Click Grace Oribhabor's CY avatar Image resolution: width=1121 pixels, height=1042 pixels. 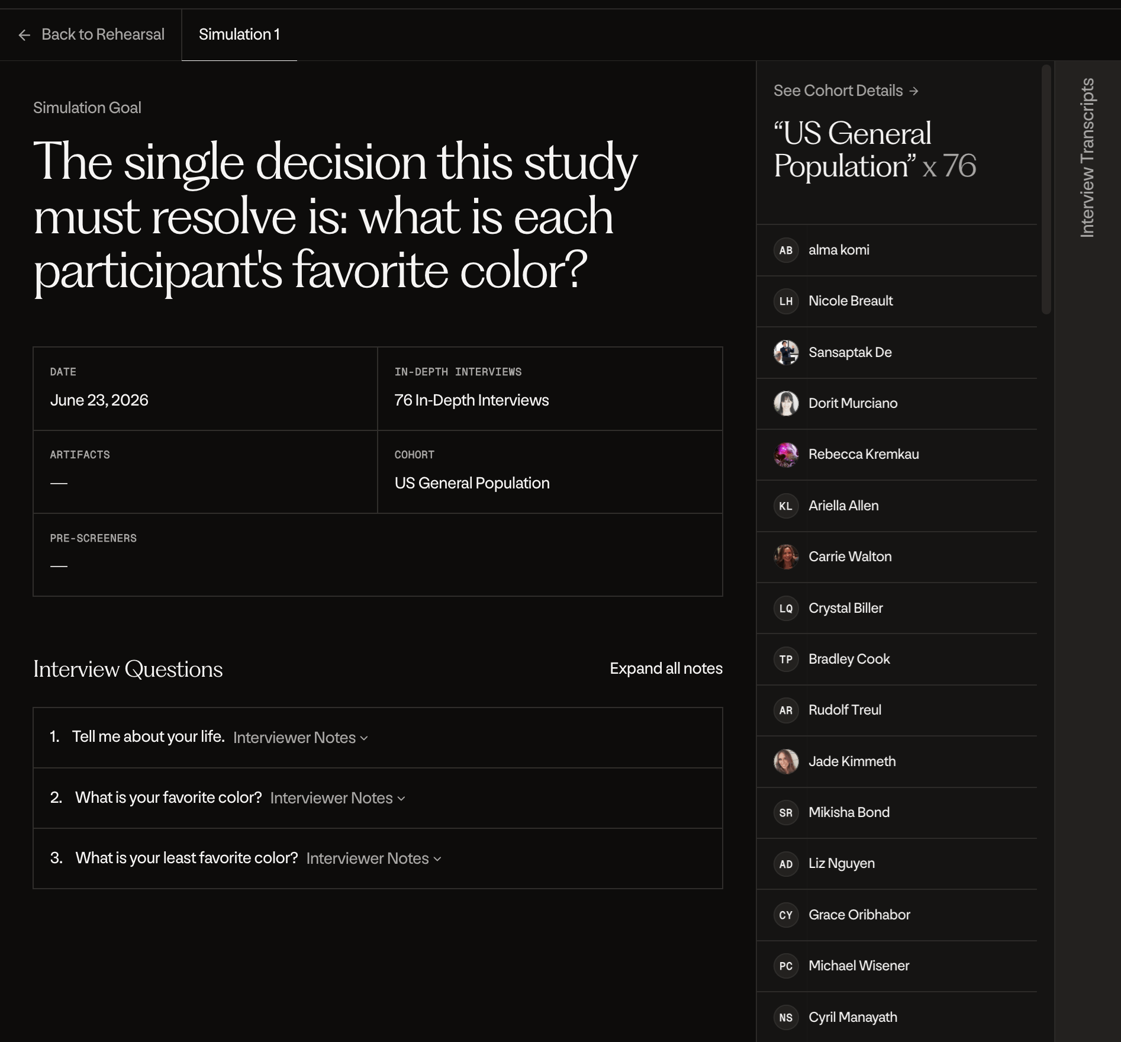click(x=786, y=915)
